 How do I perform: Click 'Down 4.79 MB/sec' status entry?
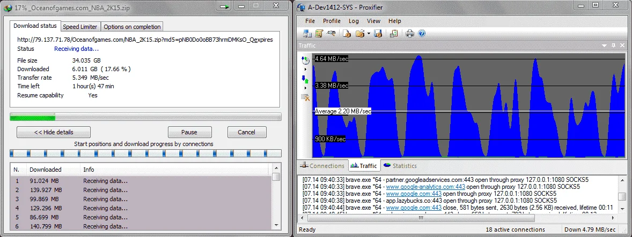coord(590,230)
